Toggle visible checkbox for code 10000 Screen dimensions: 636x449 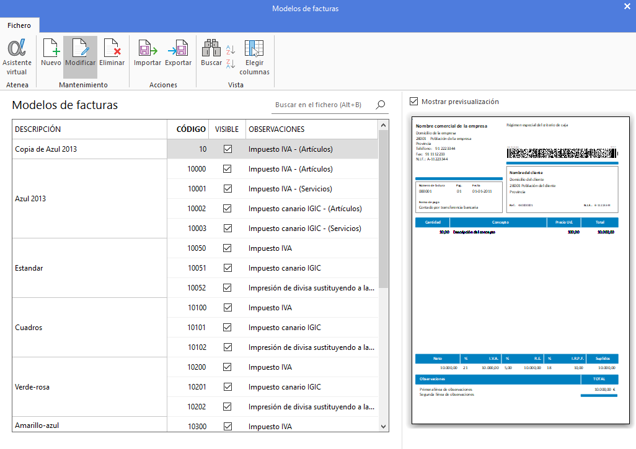tap(227, 169)
